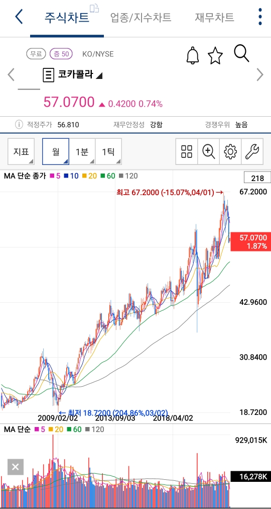
Task: Go to the previous stock arrow
Action: pyautogui.click(x=11, y=74)
